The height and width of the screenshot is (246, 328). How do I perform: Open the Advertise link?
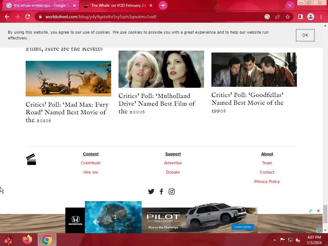173,163
